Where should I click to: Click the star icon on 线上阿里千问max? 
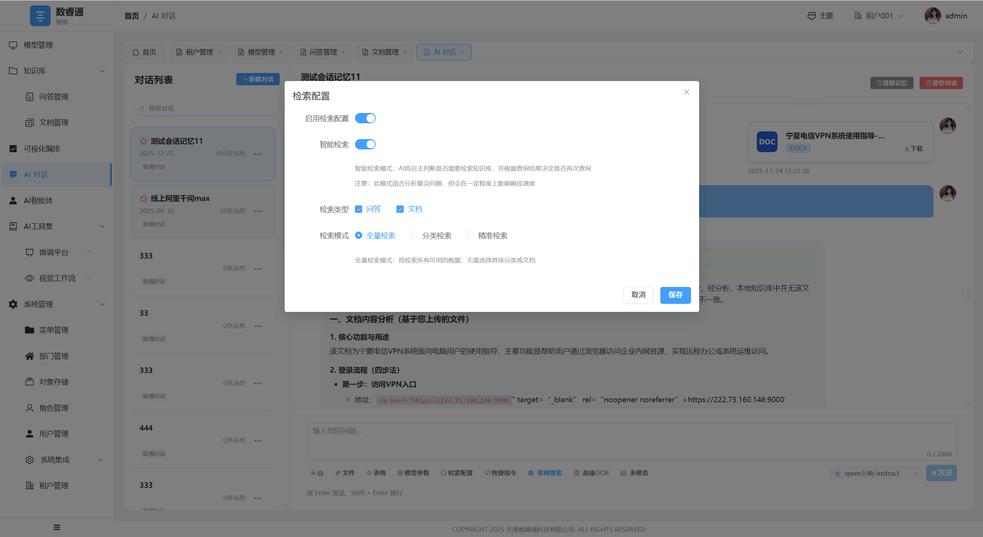pyautogui.click(x=143, y=199)
